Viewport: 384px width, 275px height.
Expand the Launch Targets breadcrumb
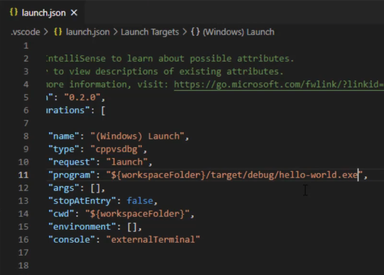[x=149, y=32]
